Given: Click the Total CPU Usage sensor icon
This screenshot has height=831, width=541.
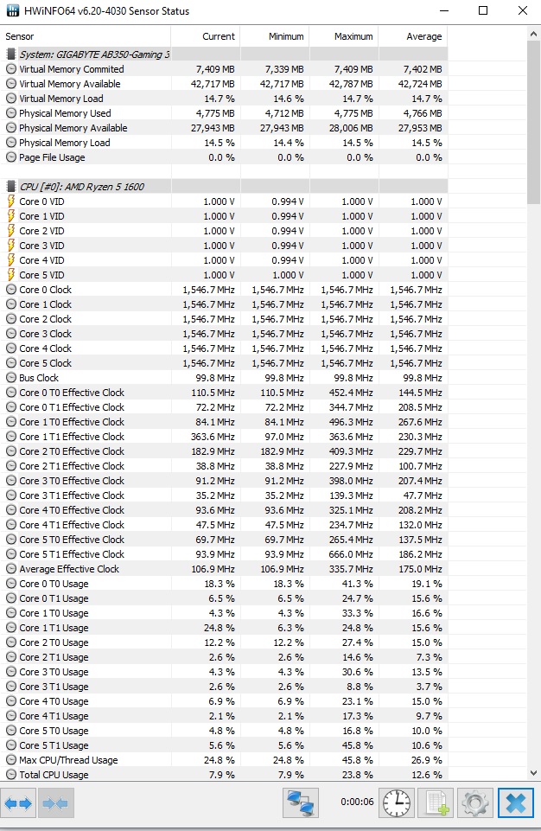Looking at the screenshot, I should pos(11,775).
